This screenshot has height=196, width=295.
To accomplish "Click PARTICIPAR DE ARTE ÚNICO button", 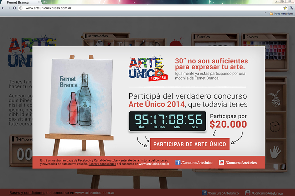I will (190, 144).
